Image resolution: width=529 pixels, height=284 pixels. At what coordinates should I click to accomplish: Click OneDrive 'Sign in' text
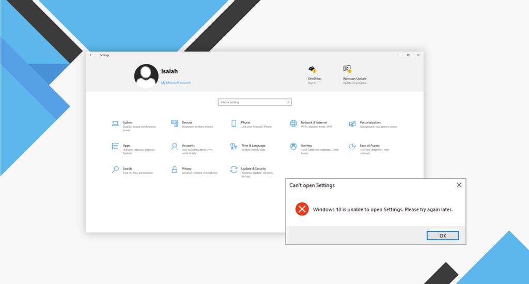coord(312,83)
